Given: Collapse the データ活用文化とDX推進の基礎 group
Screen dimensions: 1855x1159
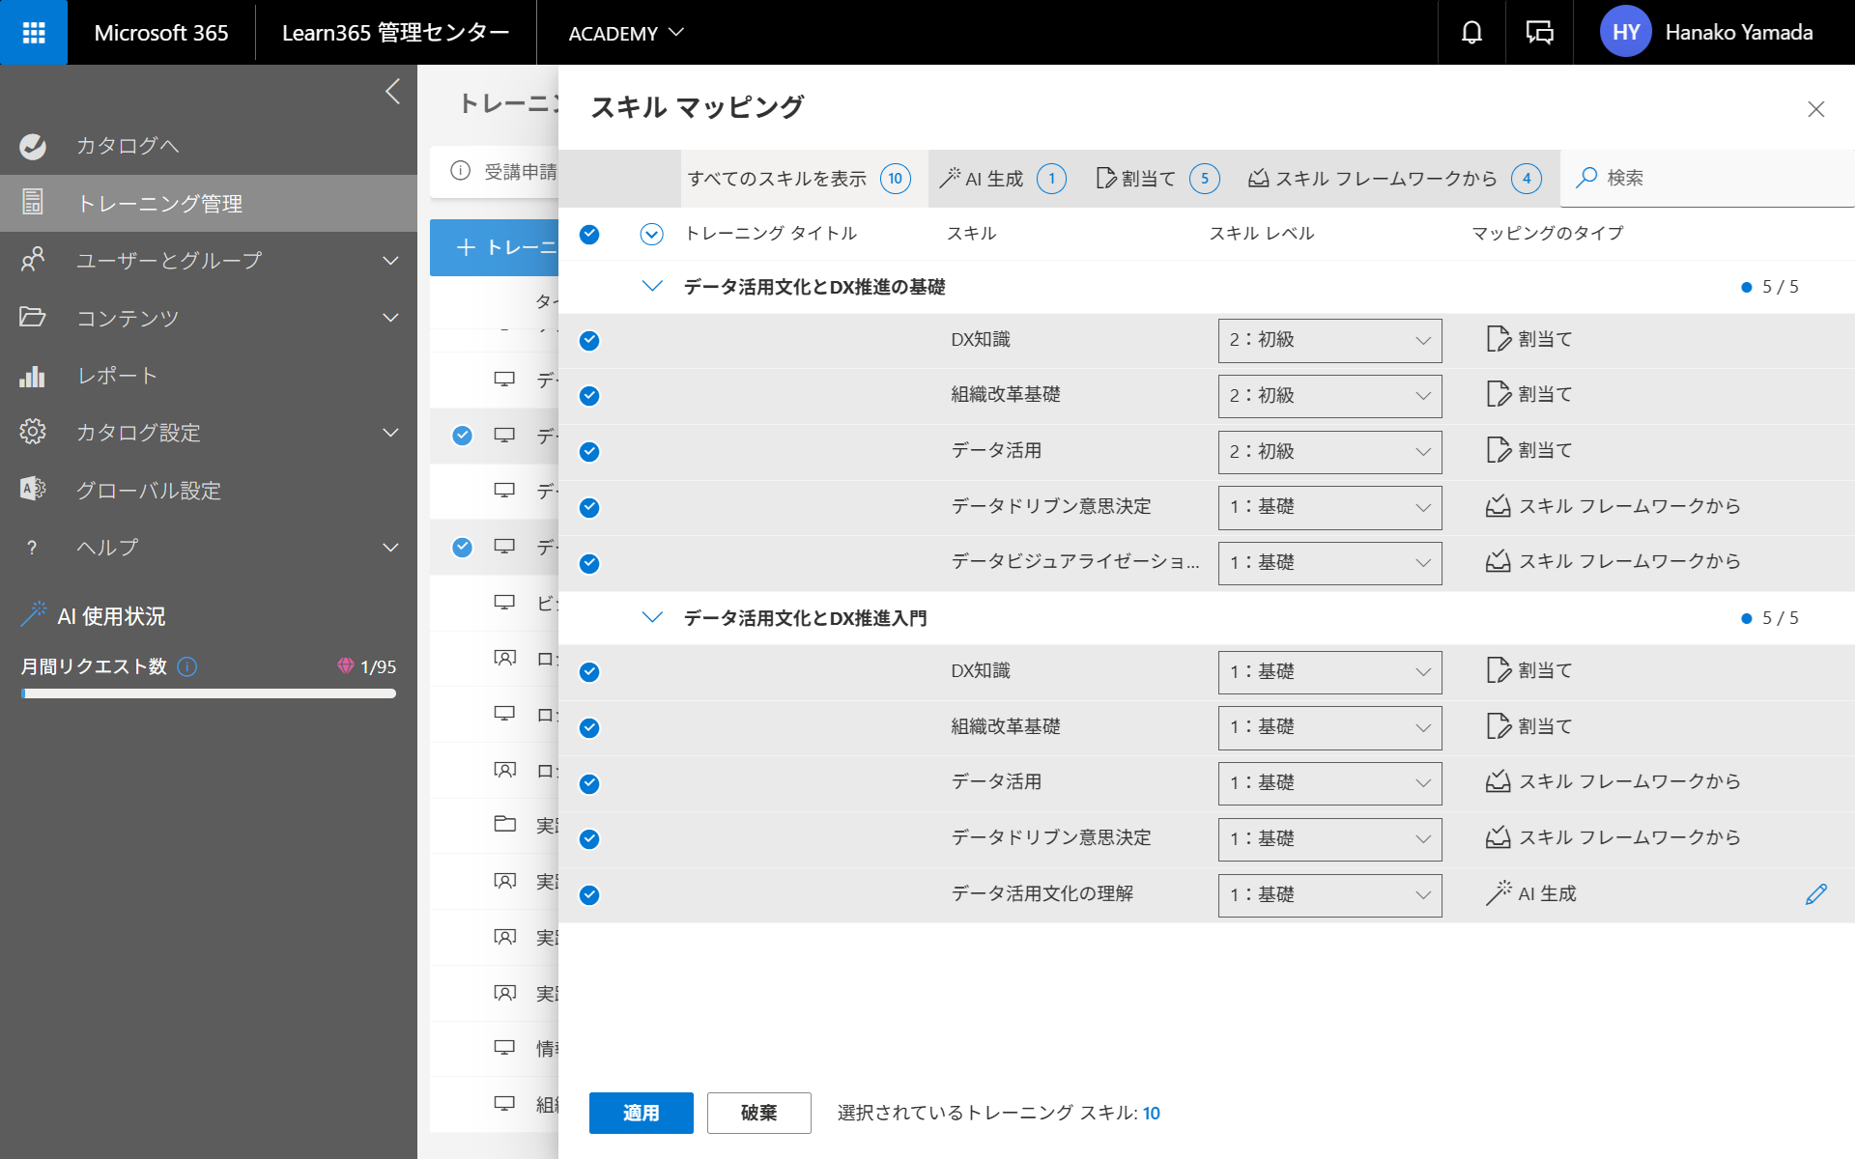Looking at the screenshot, I should coord(652,287).
